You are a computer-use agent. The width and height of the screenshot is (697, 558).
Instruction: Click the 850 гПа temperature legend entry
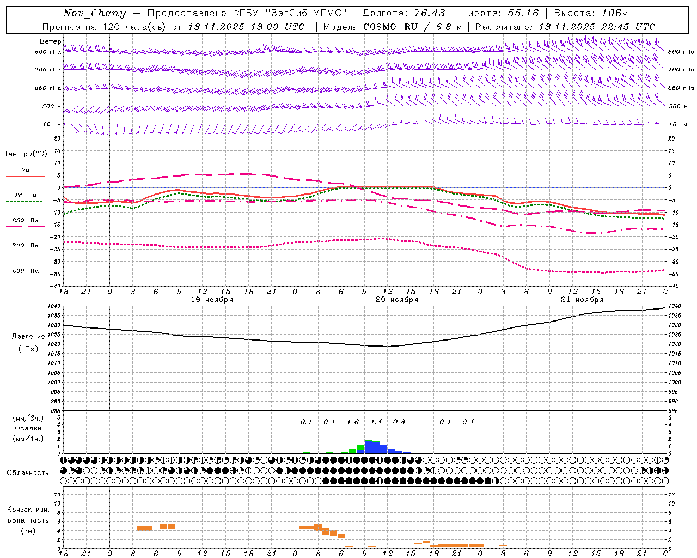[x=26, y=221]
